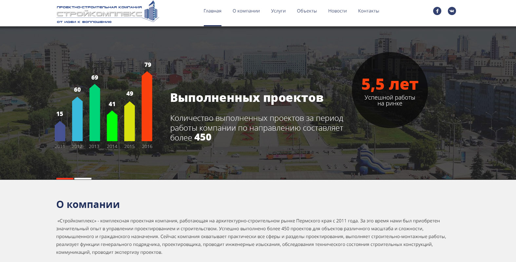Image resolution: width=516 pixels, height=262 pixels.
Task: Open the VK social network icon
Action: pyautogui.click(x=452, y=11)
